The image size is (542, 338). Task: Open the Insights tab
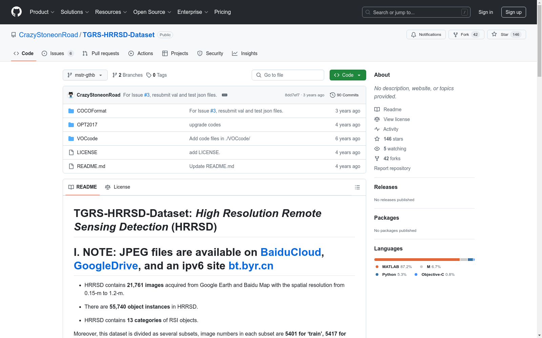click(x=245, y=53)
